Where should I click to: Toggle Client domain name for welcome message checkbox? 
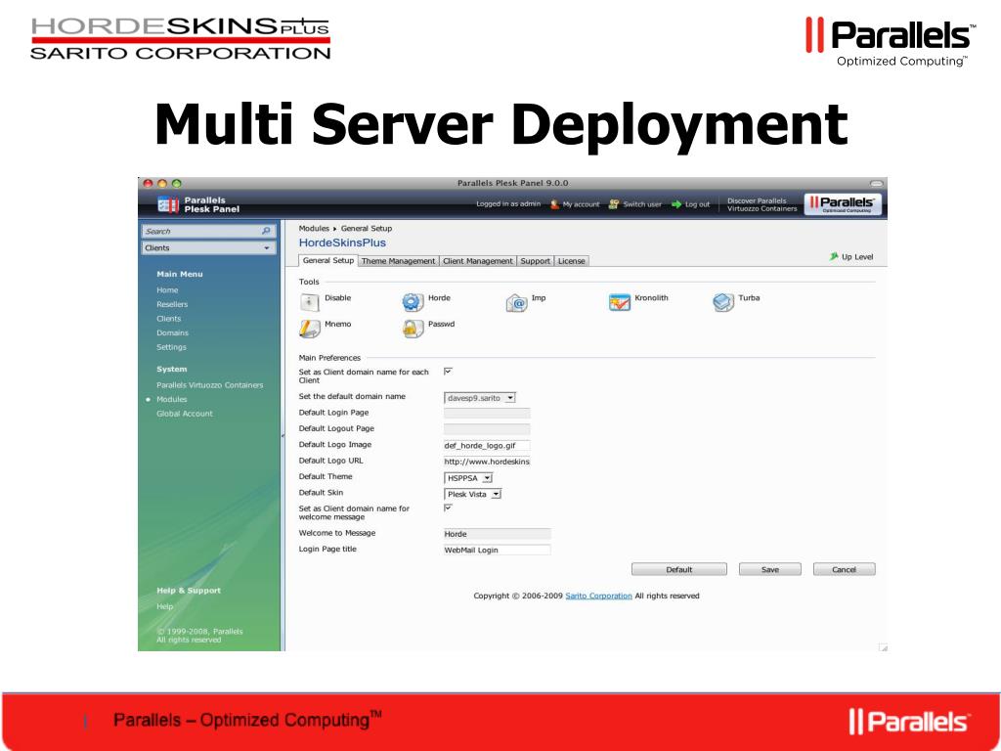448,508
